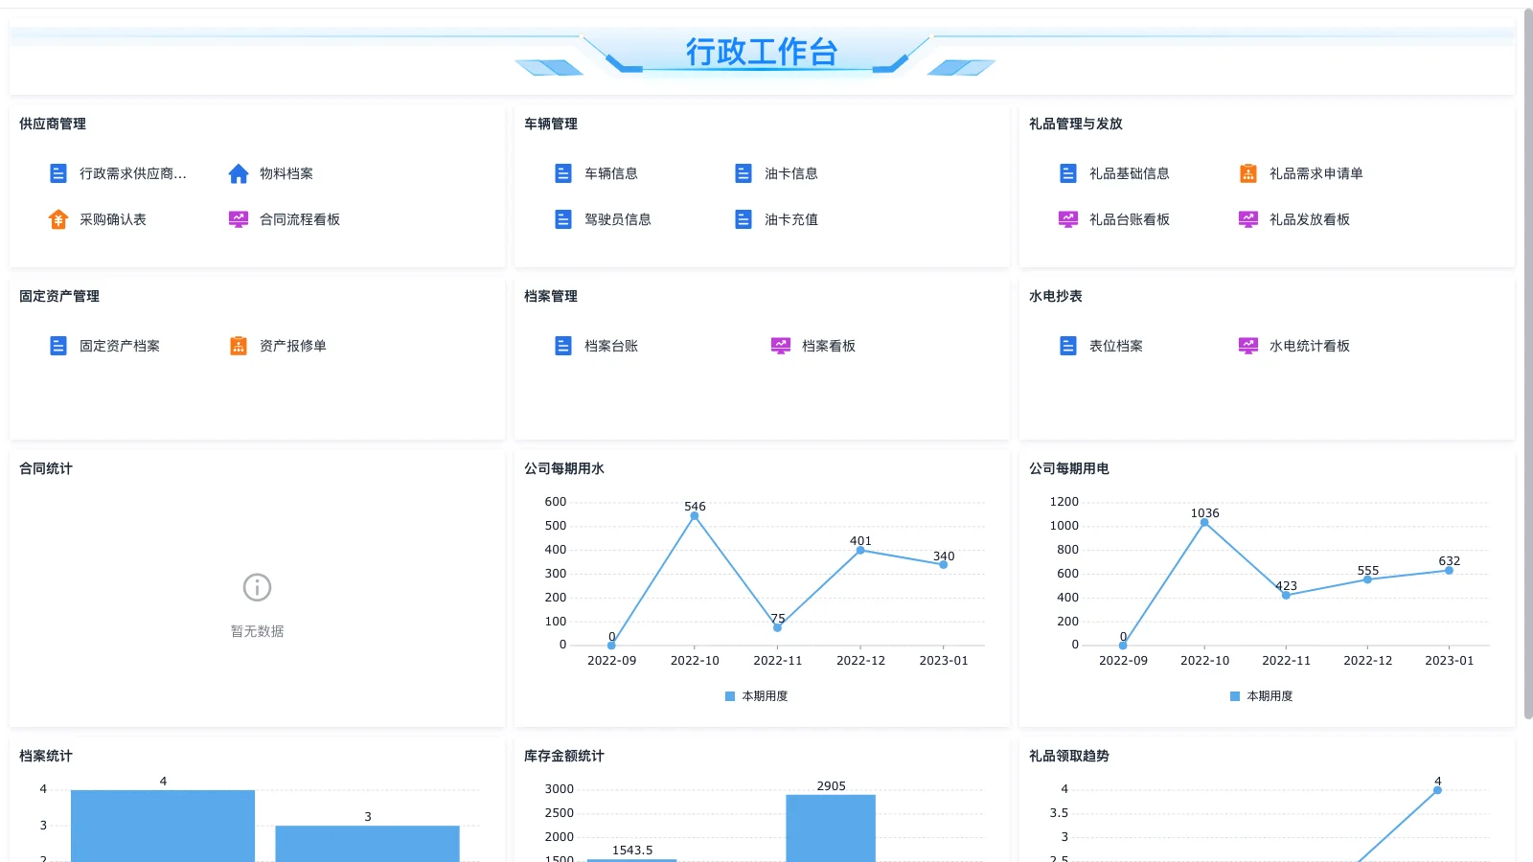Click the 401 data point in water chart
Image resolution: width=1533 pixels, height=862 pixels.
pos(860,551)
